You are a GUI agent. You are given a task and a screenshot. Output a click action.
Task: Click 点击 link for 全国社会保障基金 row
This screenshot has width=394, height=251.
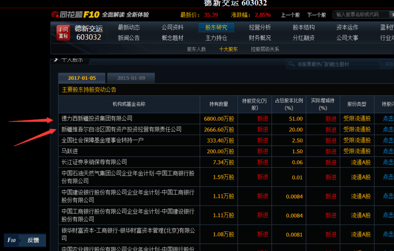point(388,140)
